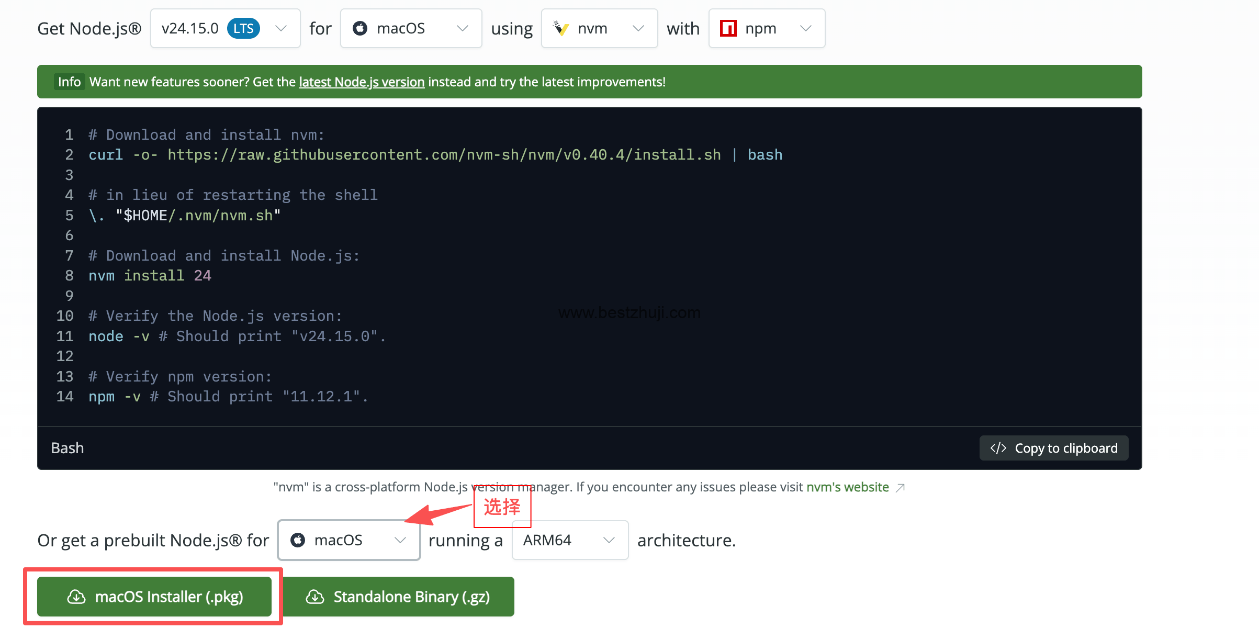Click the '# Verify the Node.js version:' comment
This screenshot has width=1259, height=628.
tap(215, 316)
